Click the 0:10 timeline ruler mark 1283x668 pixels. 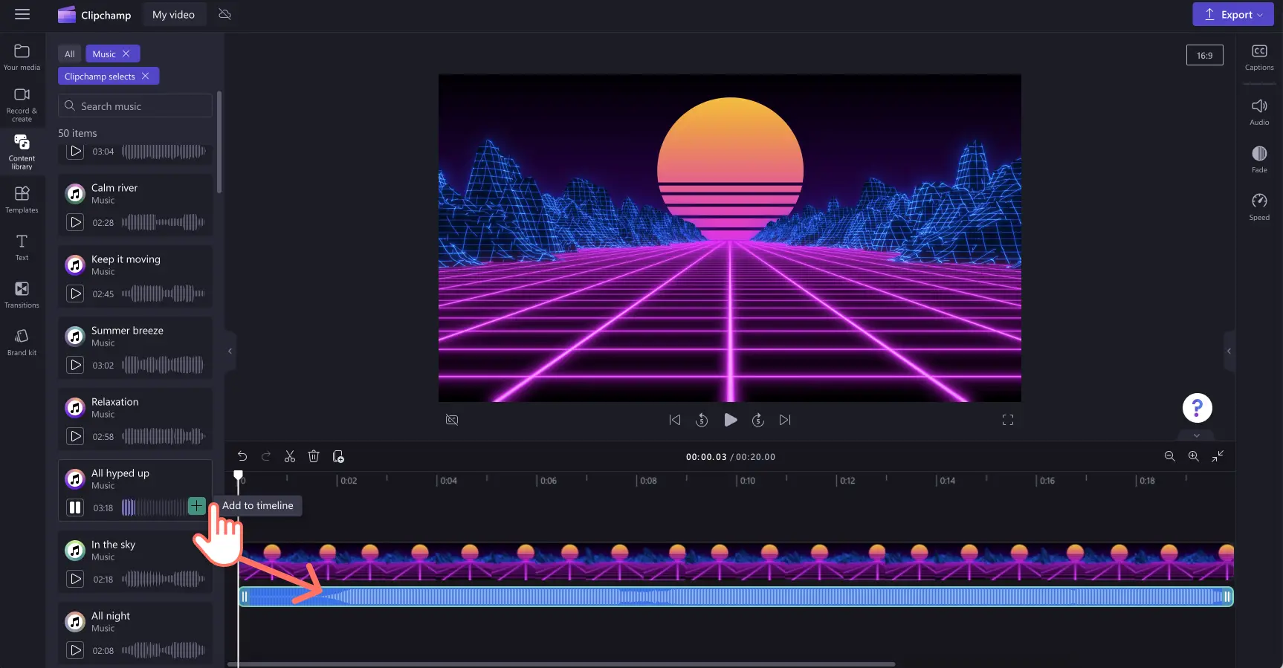pos(748,481)
